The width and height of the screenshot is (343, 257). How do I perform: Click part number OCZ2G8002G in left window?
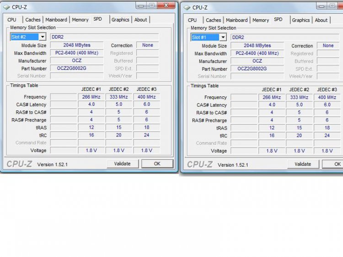(x=77, y=68)
